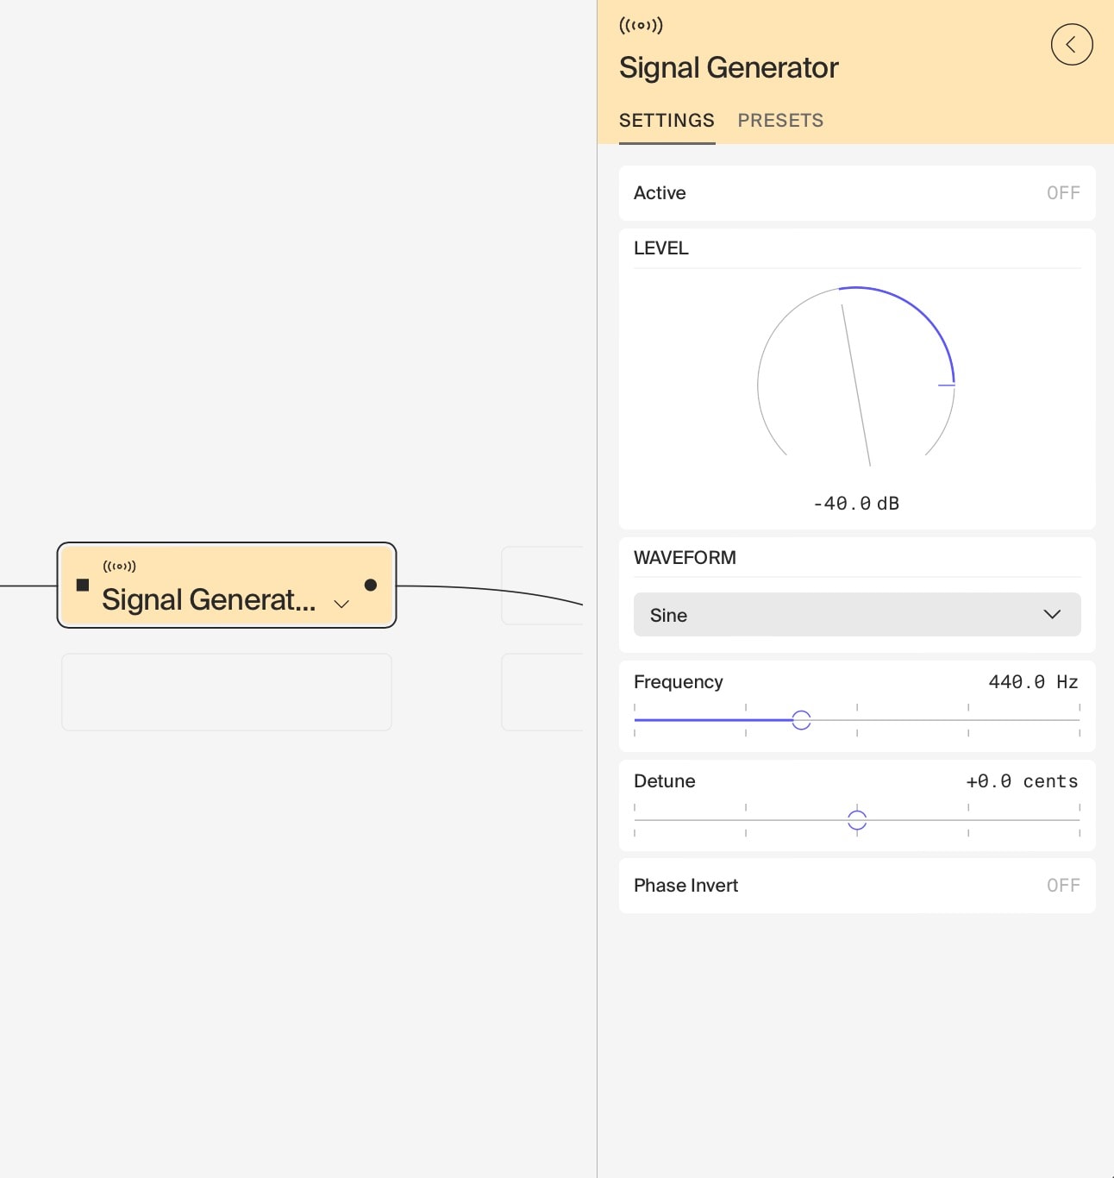The width and height of the screenshot is (1114, 1178).
Task: Turn the Level knob showing -40.0 dB
Action: coord(855,385)
